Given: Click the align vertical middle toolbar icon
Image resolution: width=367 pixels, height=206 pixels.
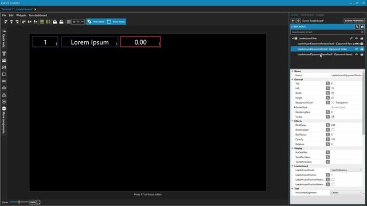Looking at the screenshot, I should click(x=29, y=22).
